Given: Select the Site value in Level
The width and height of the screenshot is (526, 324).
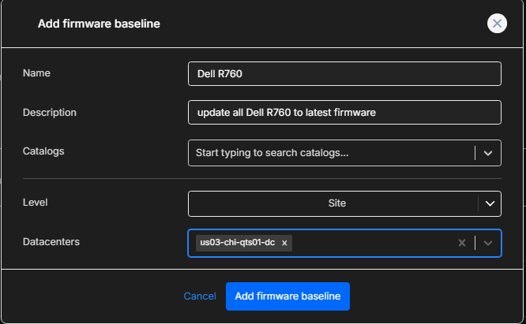Looking at the screenshot, I should tap(336, 203).
